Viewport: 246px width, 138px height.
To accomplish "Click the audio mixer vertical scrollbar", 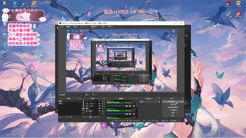I will (x=137, y=104).
